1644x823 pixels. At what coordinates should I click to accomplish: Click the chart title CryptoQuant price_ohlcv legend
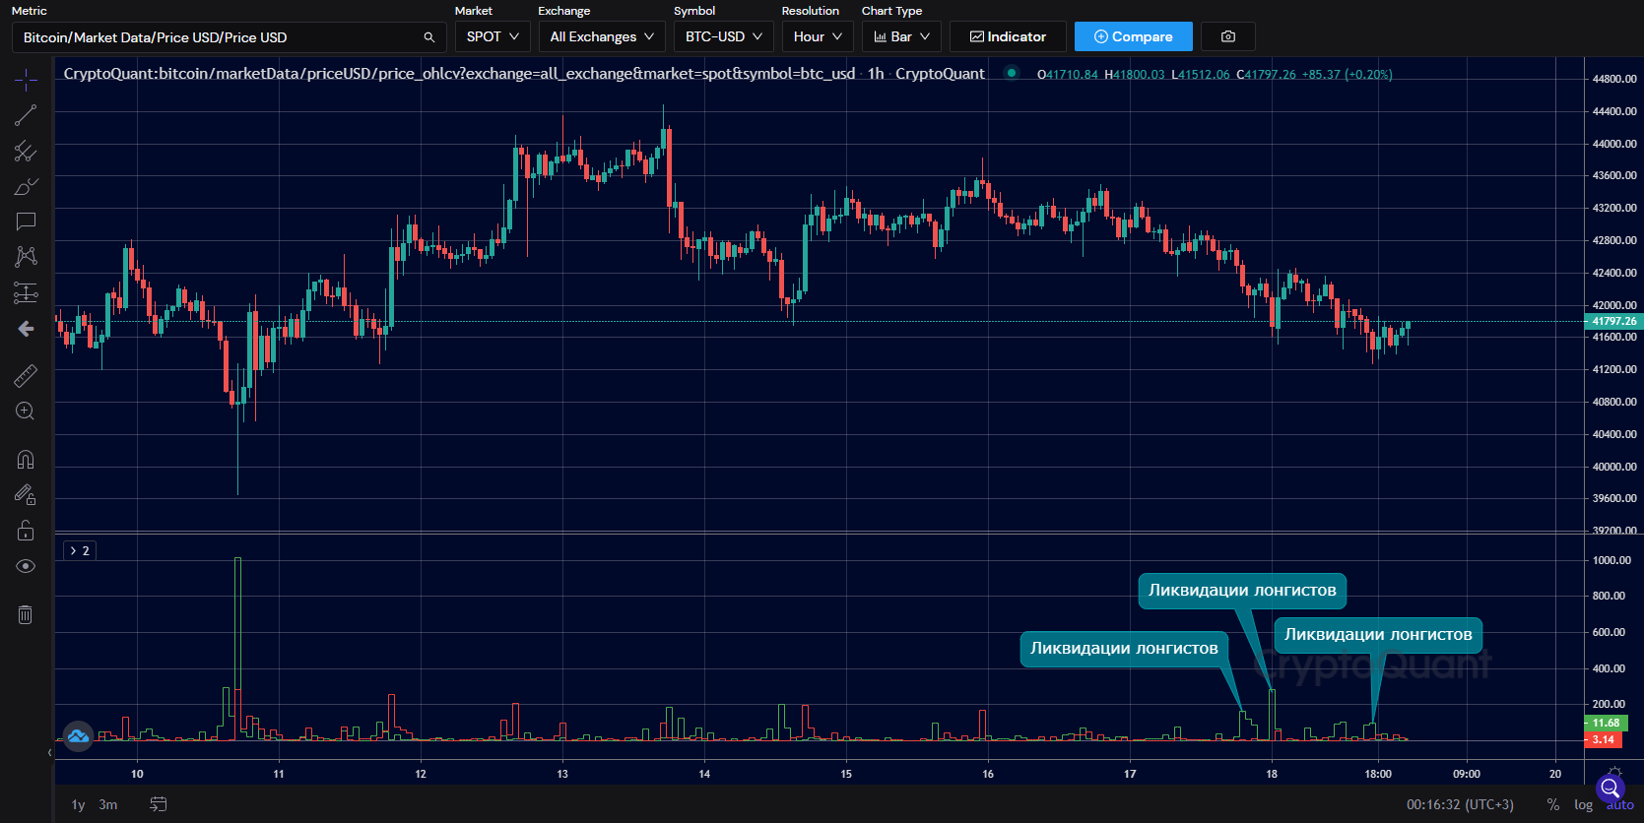524,74
